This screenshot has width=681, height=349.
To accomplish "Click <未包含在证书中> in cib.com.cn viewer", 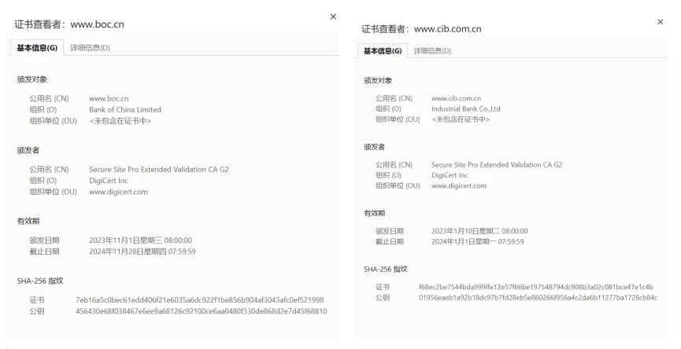I will 461,119.
